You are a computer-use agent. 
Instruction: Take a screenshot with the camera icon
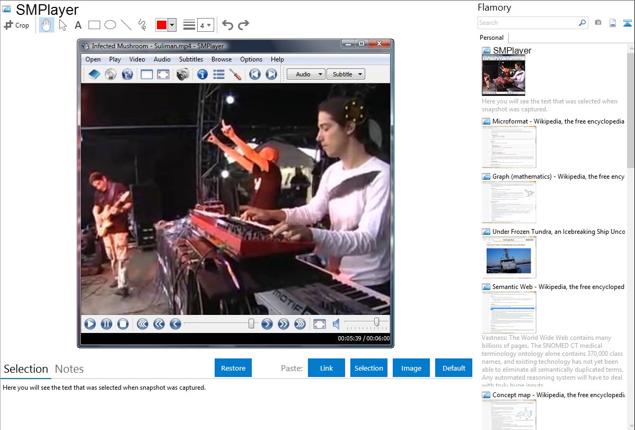[x=183, y=74]
